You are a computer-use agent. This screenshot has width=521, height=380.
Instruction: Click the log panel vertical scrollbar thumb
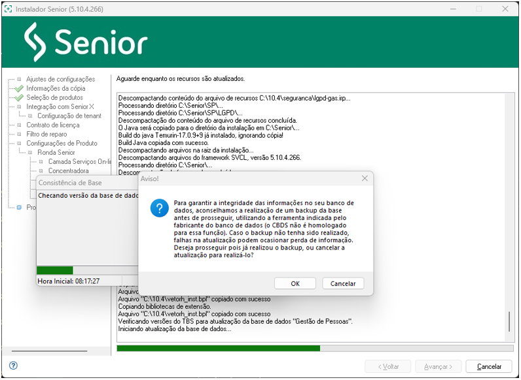coord(509,321)
